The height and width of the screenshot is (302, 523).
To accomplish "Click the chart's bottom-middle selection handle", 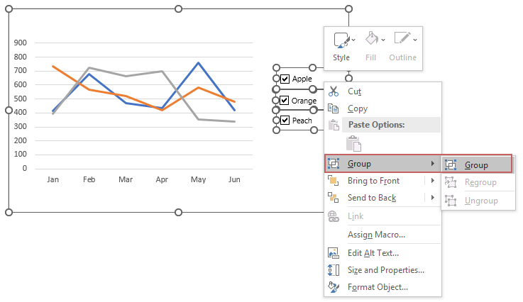I will tap(178, 213).
